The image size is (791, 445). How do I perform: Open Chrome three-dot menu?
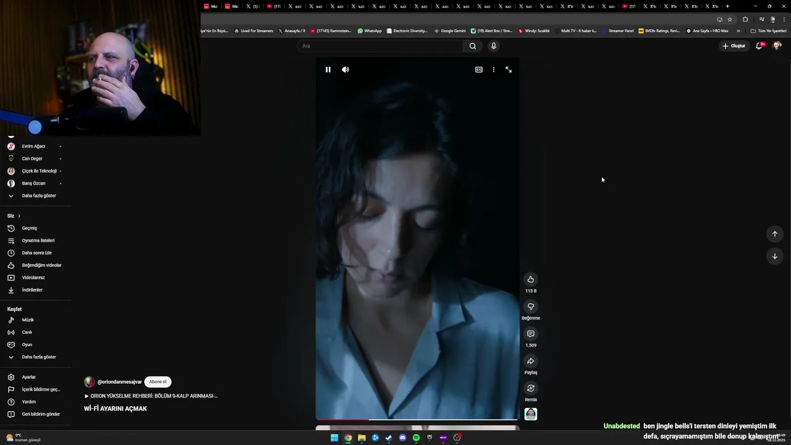click(x=784, y=19)
